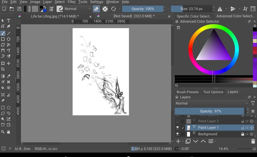Screen dimensions: 257x157
Task: Click the layer filter funnel icon
Action: click(x=253, y=103)
